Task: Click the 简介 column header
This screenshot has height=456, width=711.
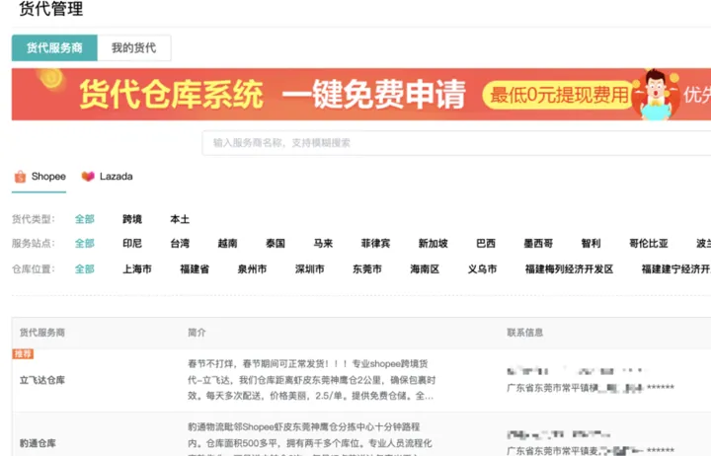Action: 197,333
